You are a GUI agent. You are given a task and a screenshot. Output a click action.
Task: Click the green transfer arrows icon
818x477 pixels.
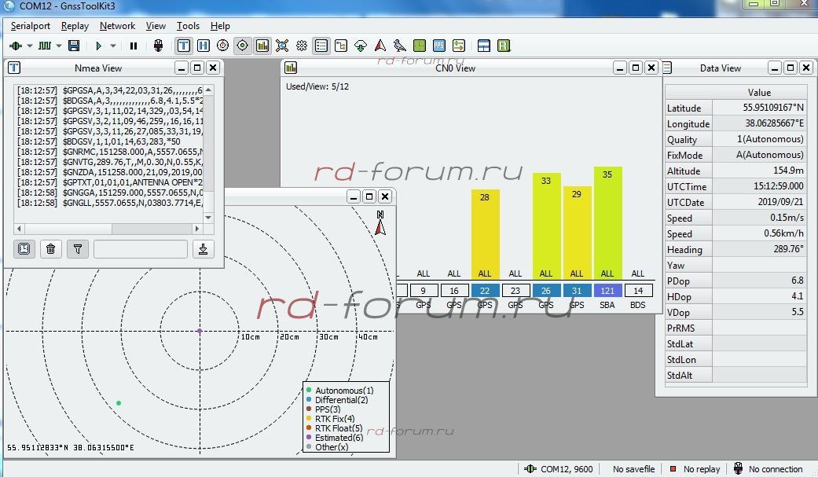(459, 46)
